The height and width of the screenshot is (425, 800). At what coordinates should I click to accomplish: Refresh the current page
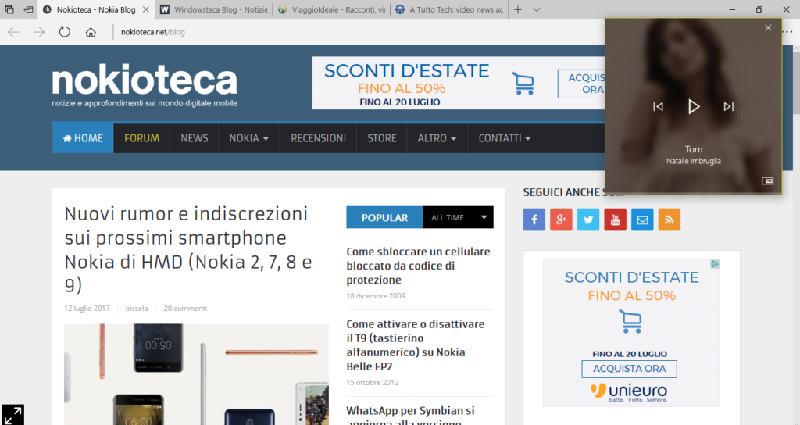(64, 32)
